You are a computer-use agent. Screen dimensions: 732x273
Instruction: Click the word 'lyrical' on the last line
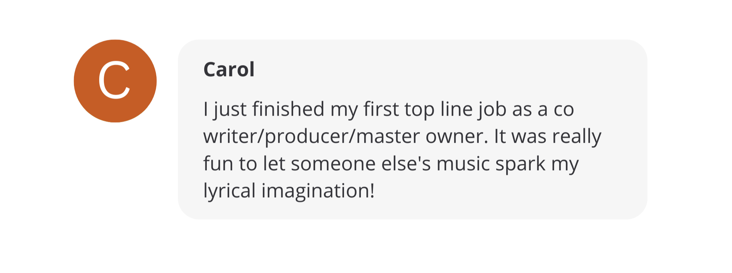tap(229, 191)
